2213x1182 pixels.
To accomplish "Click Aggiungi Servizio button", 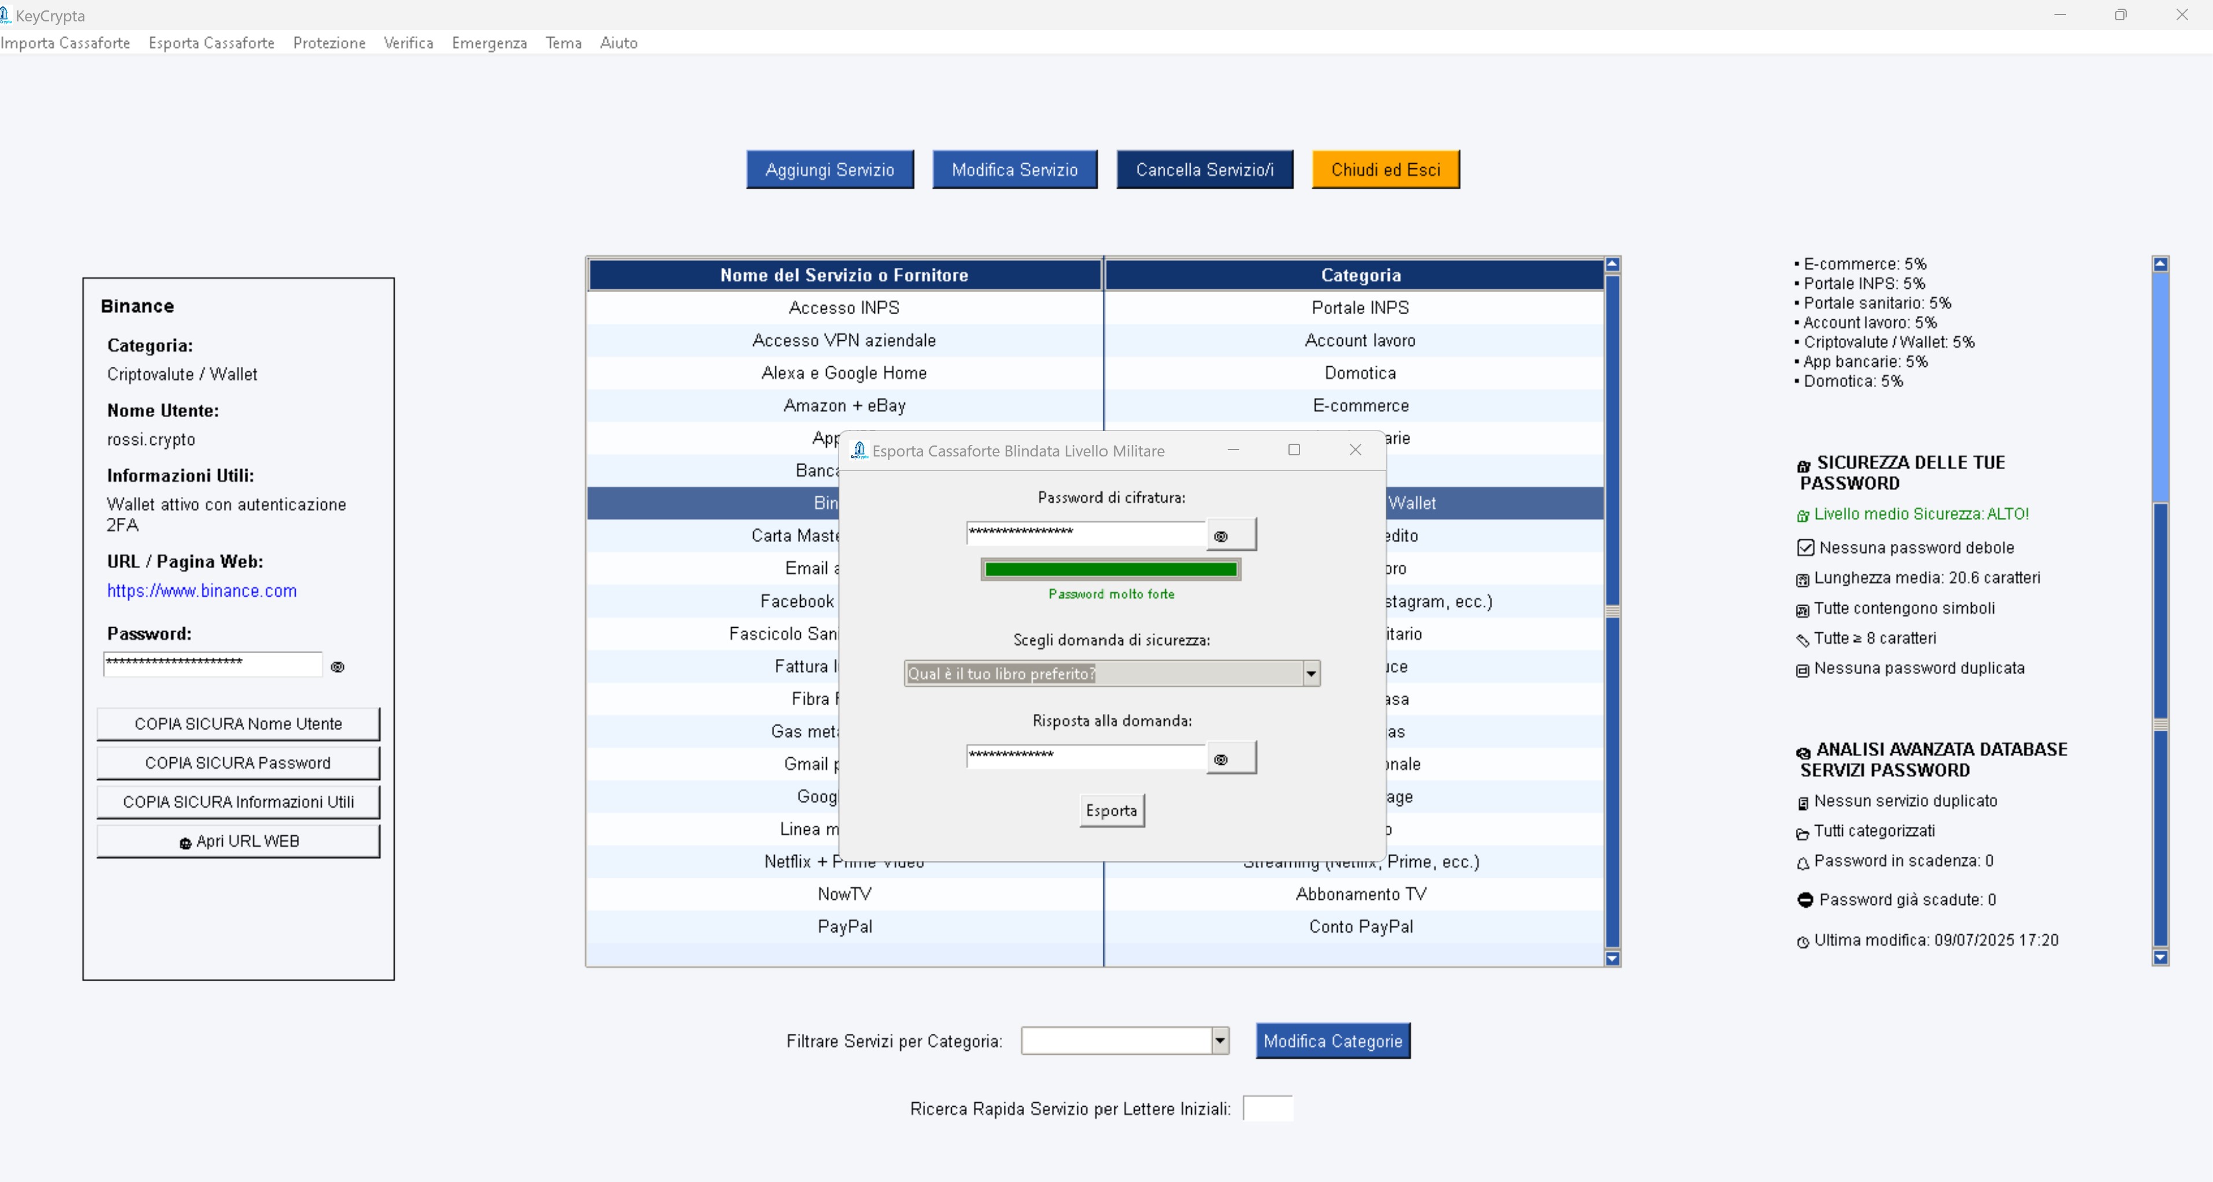I will pyautogui.click(x=830, y=170).
